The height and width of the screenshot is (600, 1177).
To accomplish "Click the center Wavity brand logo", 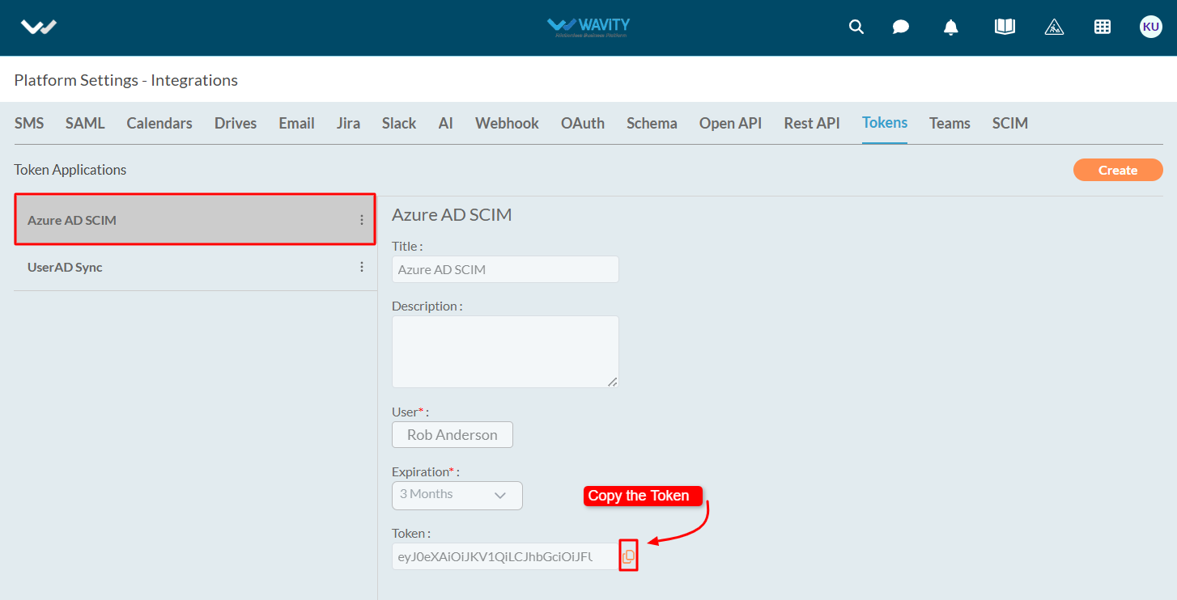I will pyautogui.click(x=588, y=27).
